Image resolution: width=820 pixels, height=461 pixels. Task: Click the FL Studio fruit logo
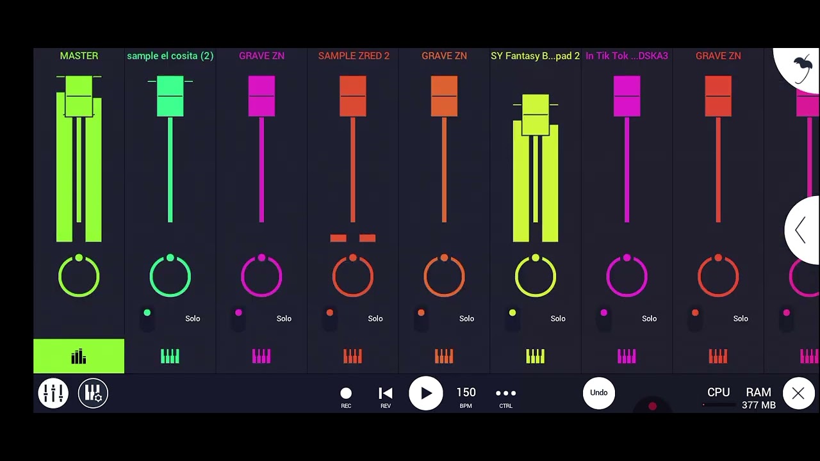coord(802,69)
